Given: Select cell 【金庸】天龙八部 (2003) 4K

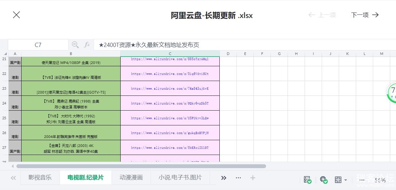Looking at the screenshot, I should pos(71,148).
